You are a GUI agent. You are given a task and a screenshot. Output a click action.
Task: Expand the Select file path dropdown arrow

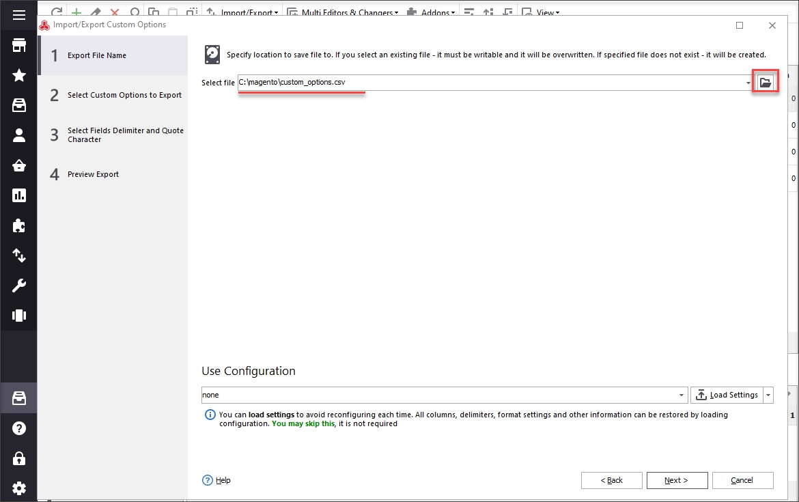(x=748, y=83)
